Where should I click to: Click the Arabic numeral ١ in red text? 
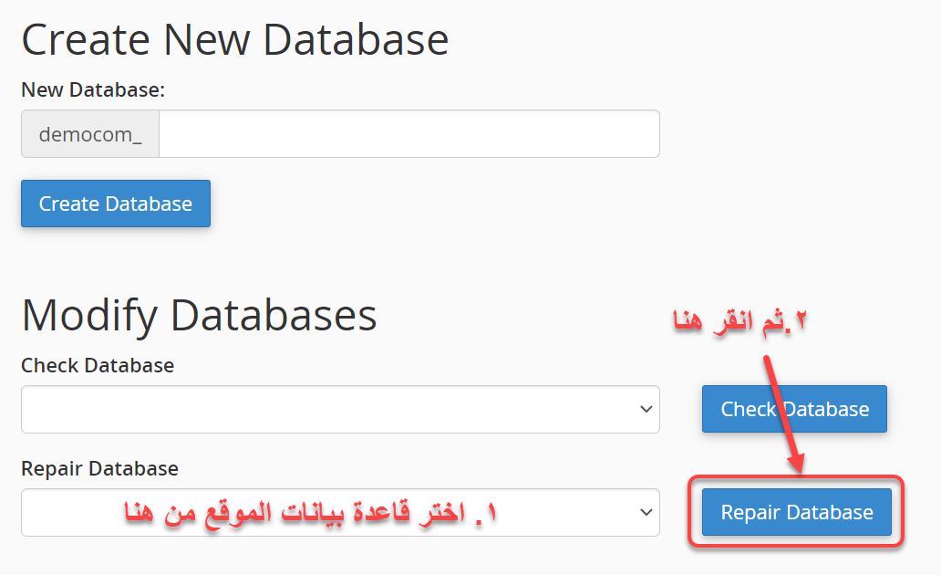(492, 513)
